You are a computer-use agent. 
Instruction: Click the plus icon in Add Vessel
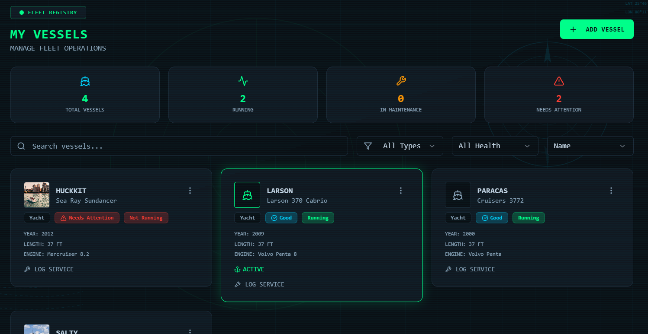tap(573, 29)
